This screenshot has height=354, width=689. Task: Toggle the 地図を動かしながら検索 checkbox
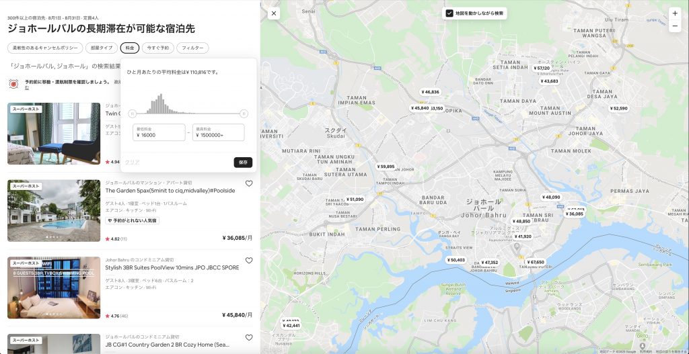point(449,13)
